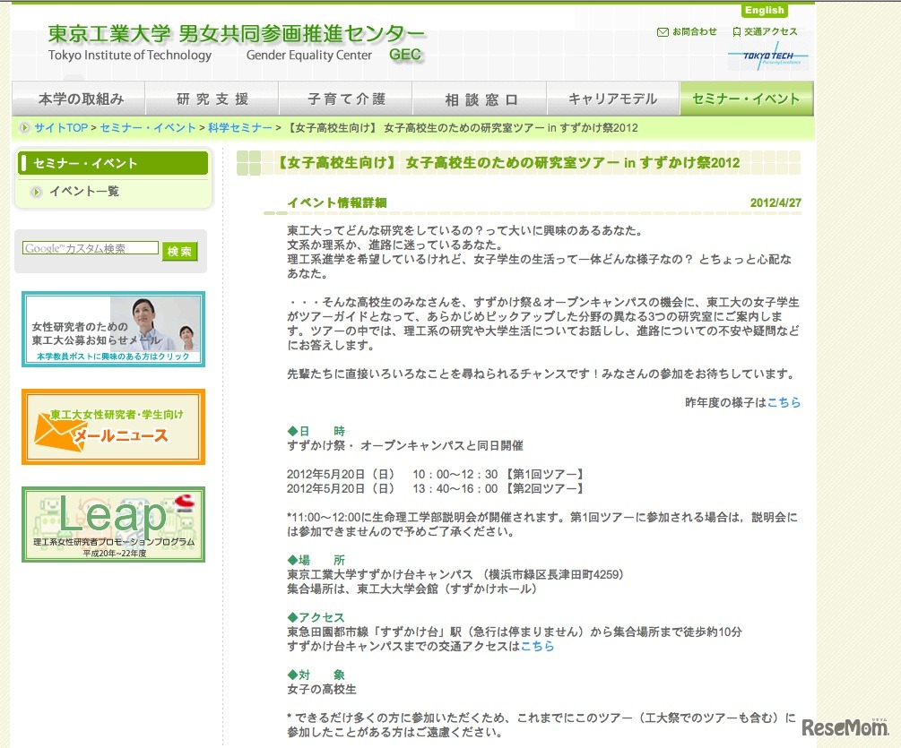
Task: Click the 女子の高校生 text
Action: tap(322, 689)
